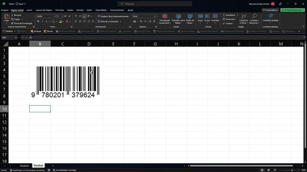Apply cell borders icon
The height and width of the screenshot is (172, 307).
[x=53, y=21]
